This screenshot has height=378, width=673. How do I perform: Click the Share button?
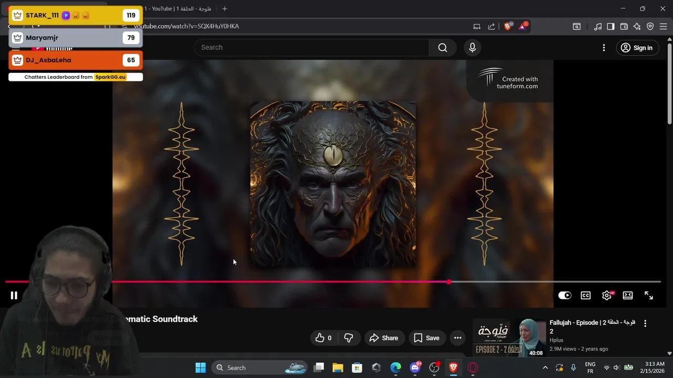click(384, 338)
